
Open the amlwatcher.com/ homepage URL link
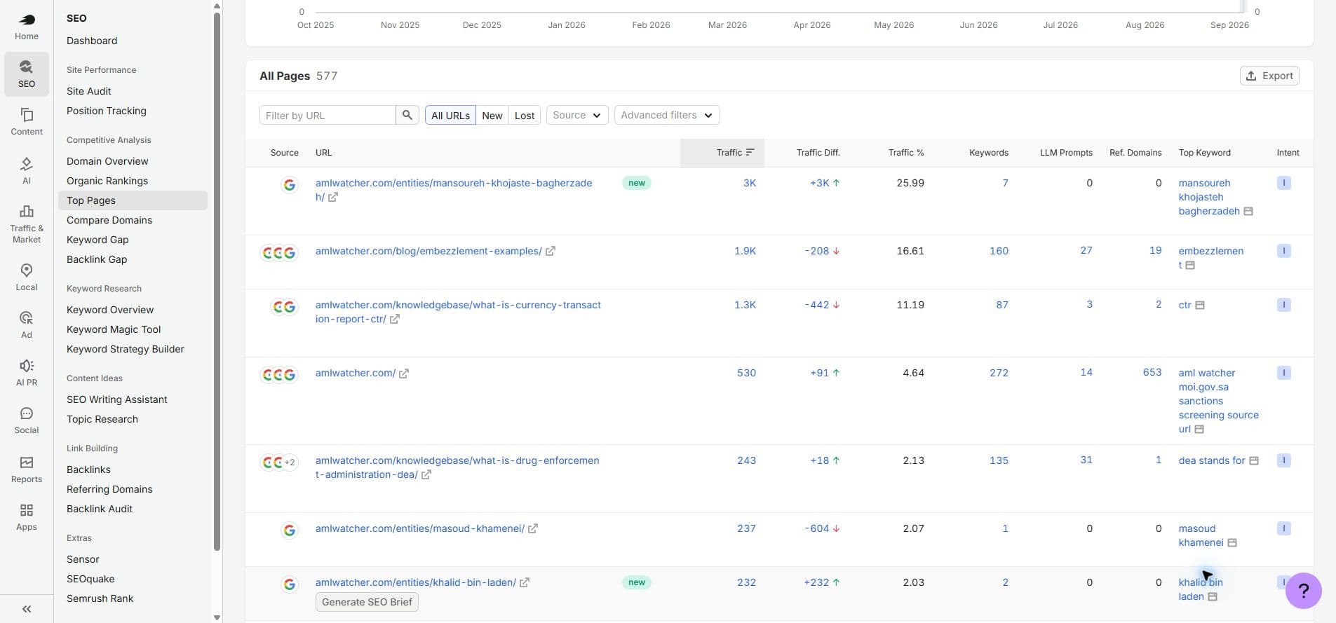click(356, 373)
